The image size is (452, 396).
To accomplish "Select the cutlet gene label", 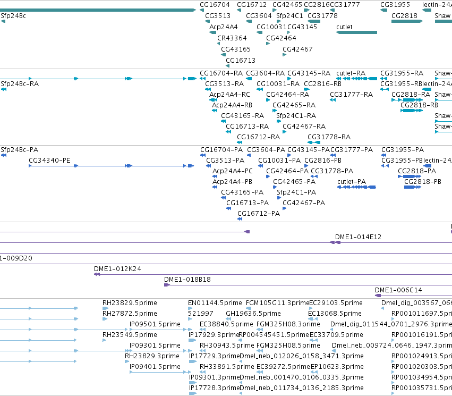I will [344, 27].
